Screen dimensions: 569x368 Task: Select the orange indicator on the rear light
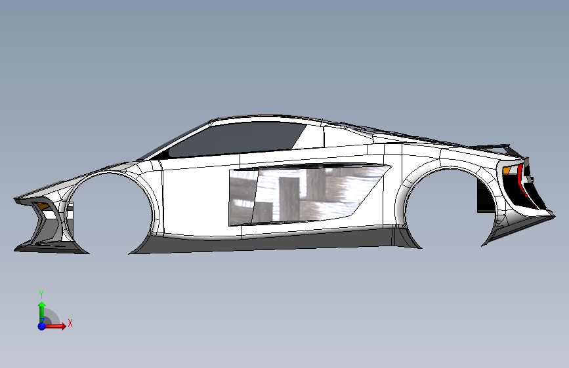click(x=507, y=170)
